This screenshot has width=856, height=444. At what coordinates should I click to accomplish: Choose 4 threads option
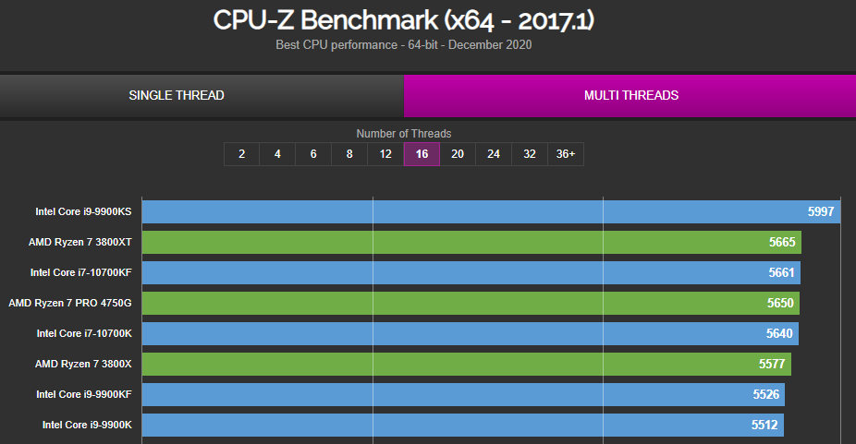[277, 154]
